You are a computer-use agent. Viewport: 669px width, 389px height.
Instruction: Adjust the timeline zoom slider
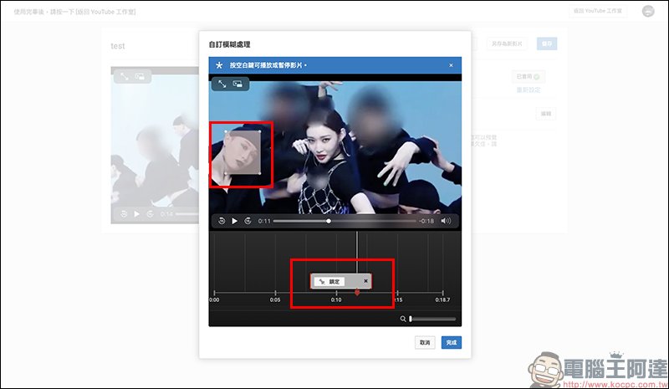[x=432, y=319]
